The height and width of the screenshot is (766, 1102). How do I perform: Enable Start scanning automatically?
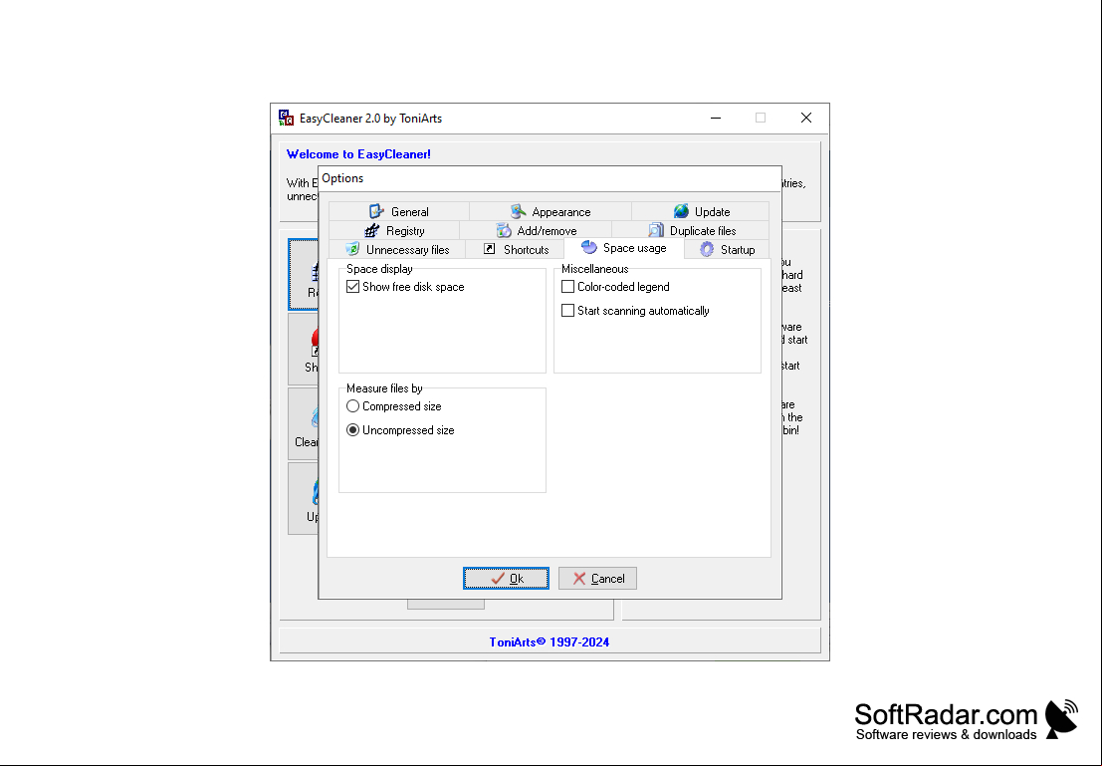(567, 310)
